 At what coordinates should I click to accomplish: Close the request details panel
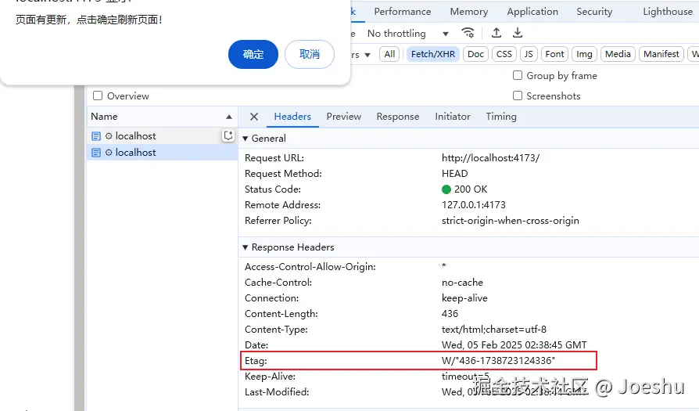[254, 117]
